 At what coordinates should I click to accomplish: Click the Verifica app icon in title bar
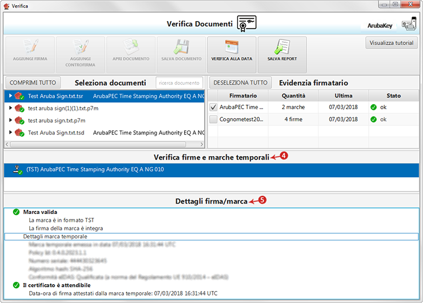pos(6,6)
